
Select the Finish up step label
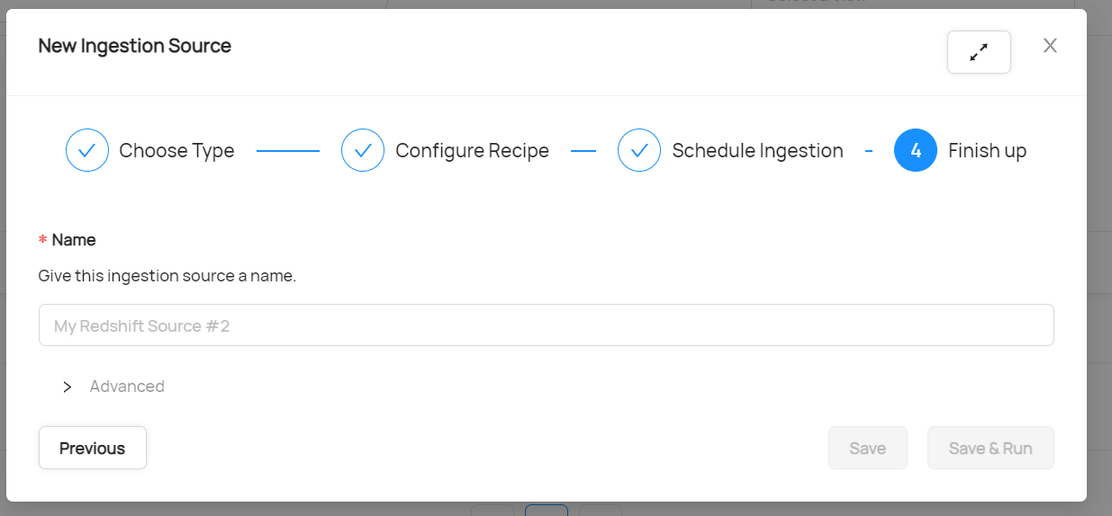[987, 151]
